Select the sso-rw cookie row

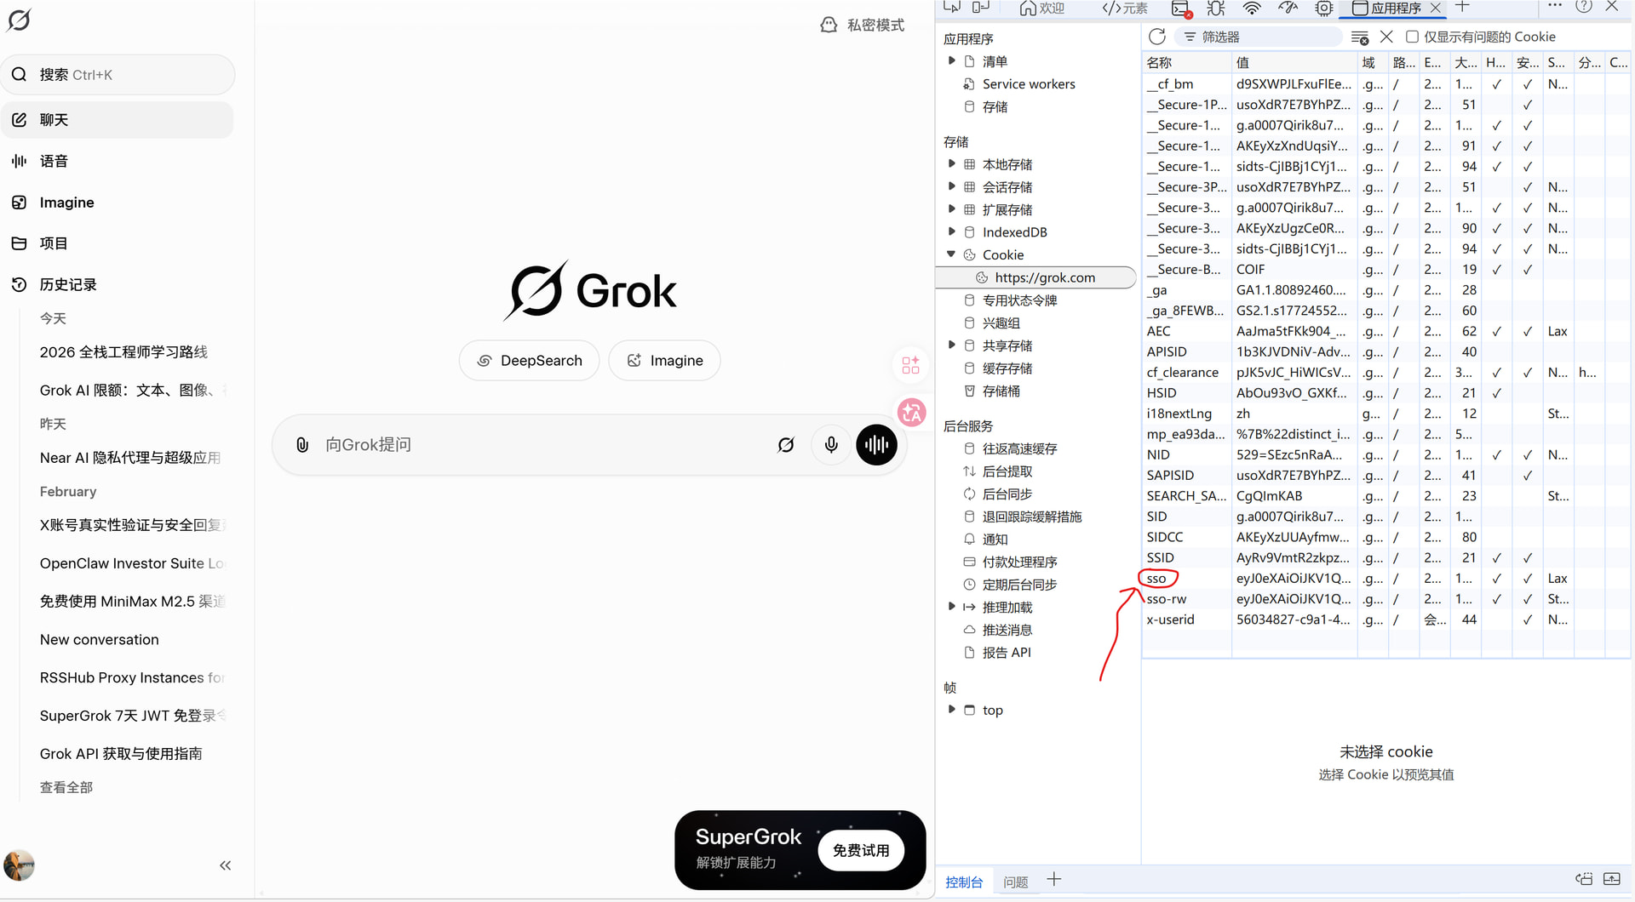tap(1385, 599)
